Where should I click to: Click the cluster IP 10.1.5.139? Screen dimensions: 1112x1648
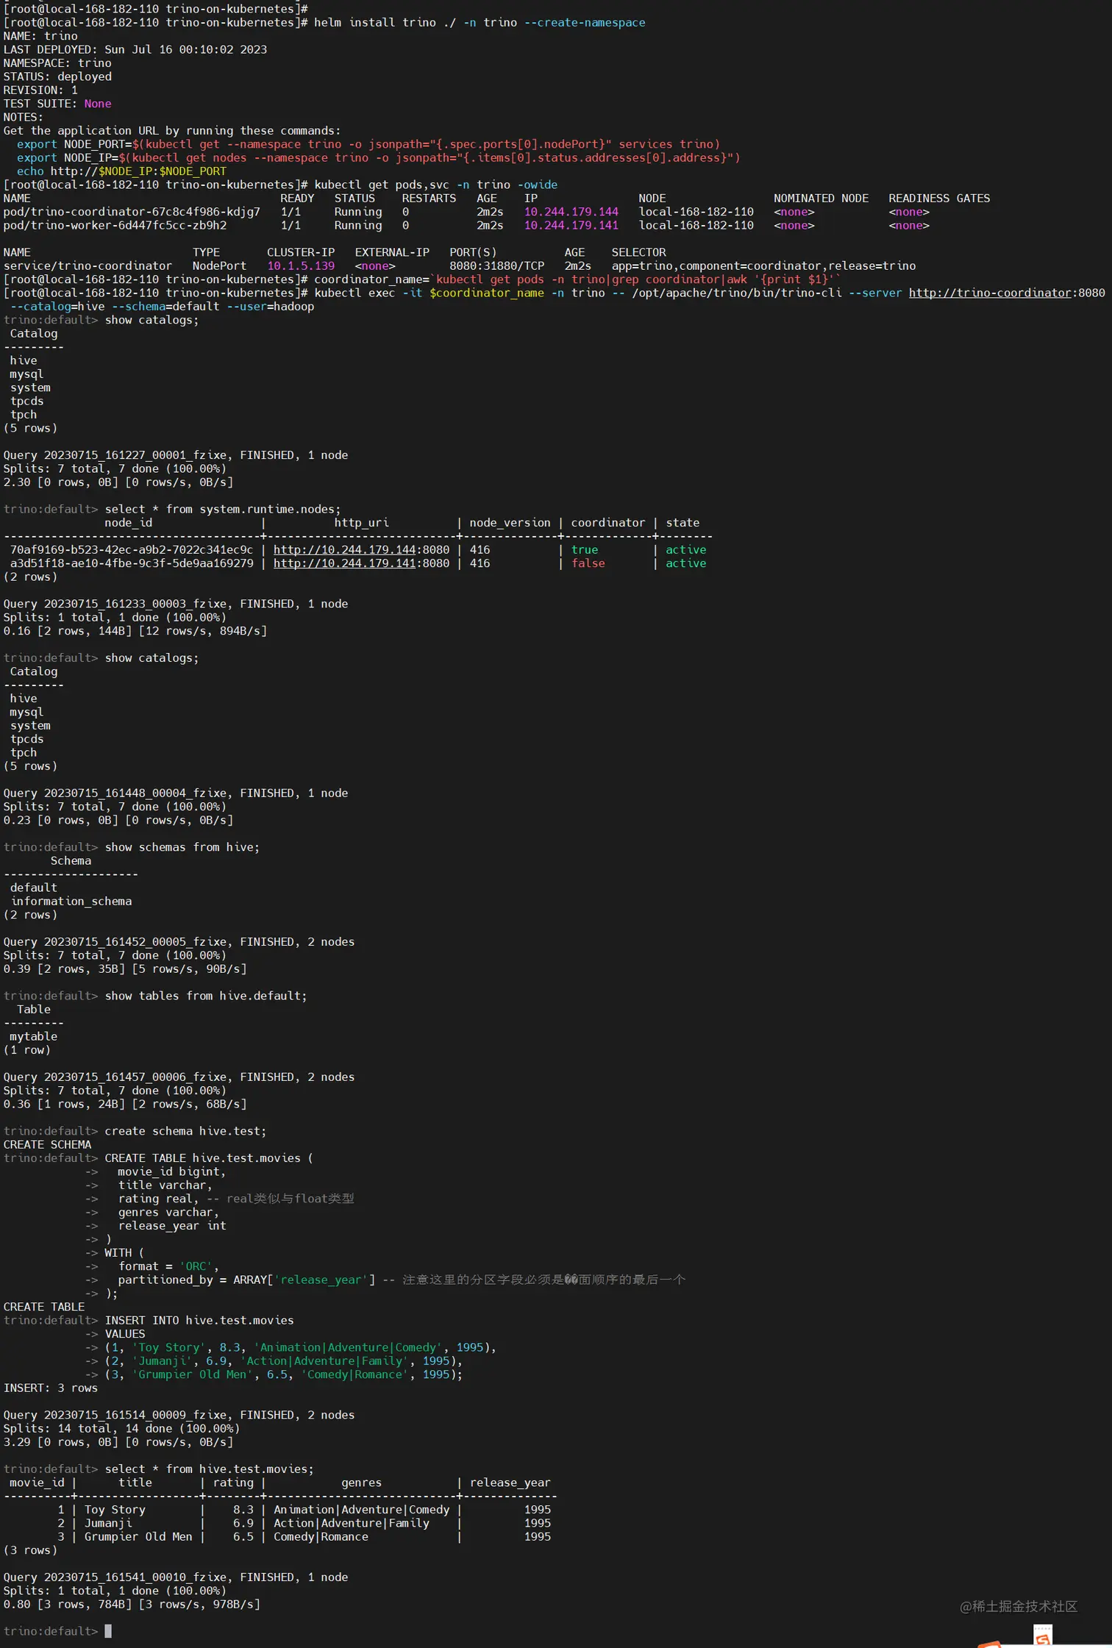point(301,265)
